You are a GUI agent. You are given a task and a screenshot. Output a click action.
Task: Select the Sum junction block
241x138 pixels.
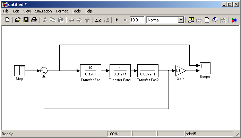[44, 71]
